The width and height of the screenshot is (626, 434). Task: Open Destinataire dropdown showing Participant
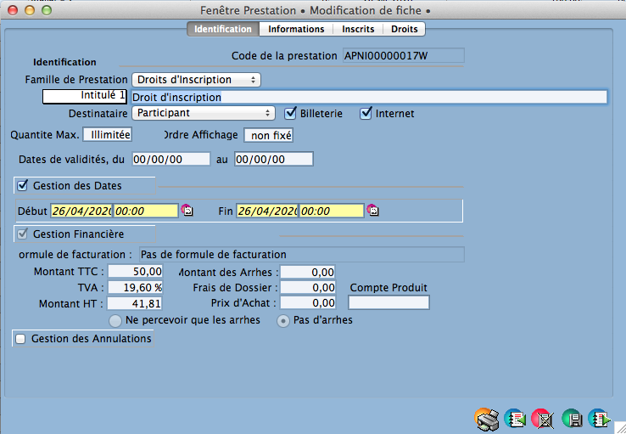click(x=204, y=113)
